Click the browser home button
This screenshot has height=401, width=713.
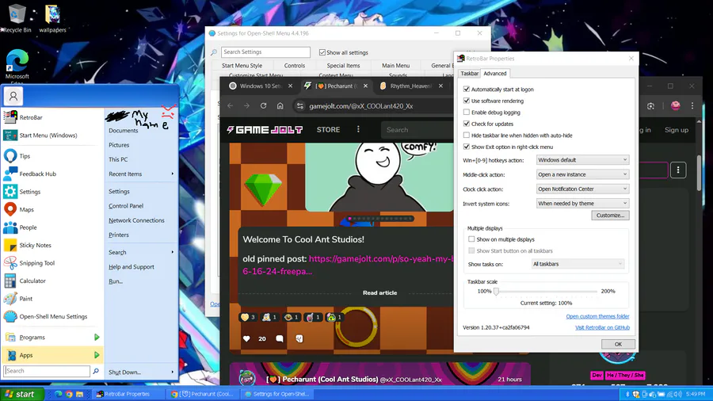(280, 105)
